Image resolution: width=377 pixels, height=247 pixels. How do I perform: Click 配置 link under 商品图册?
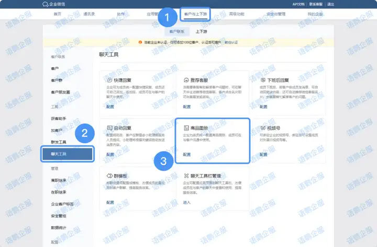click(187, 155)
